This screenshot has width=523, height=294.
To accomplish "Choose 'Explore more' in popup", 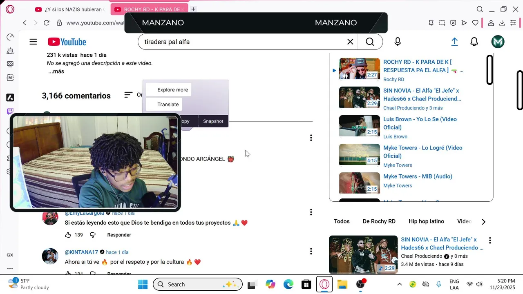I will pos(168,90).
